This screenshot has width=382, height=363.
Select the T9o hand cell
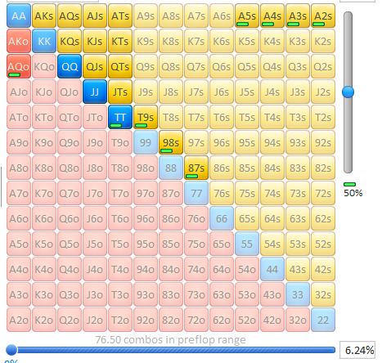[120, 142]
